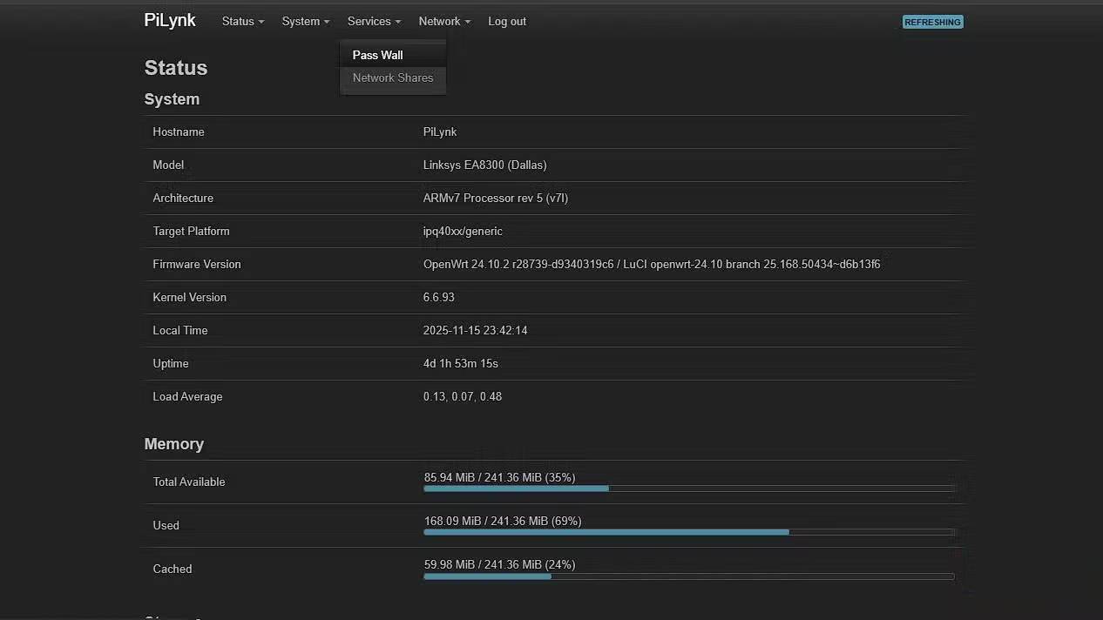Click the Memory section heading
The width and height of the screenshot is (1103, 620).
click(173, 444)
